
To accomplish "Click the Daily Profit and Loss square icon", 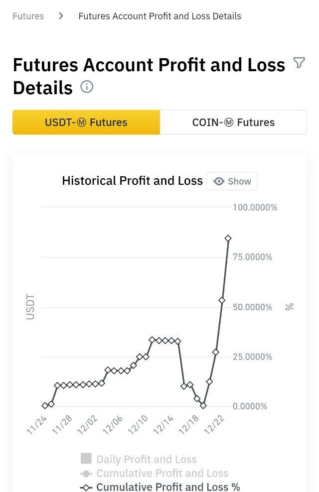I will tap(86, 459).
